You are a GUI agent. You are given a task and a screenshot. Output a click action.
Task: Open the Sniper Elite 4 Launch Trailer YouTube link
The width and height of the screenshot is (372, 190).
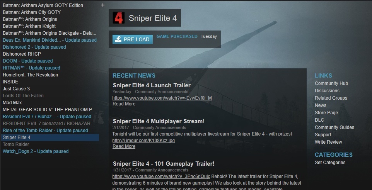[x=162, y=98]
